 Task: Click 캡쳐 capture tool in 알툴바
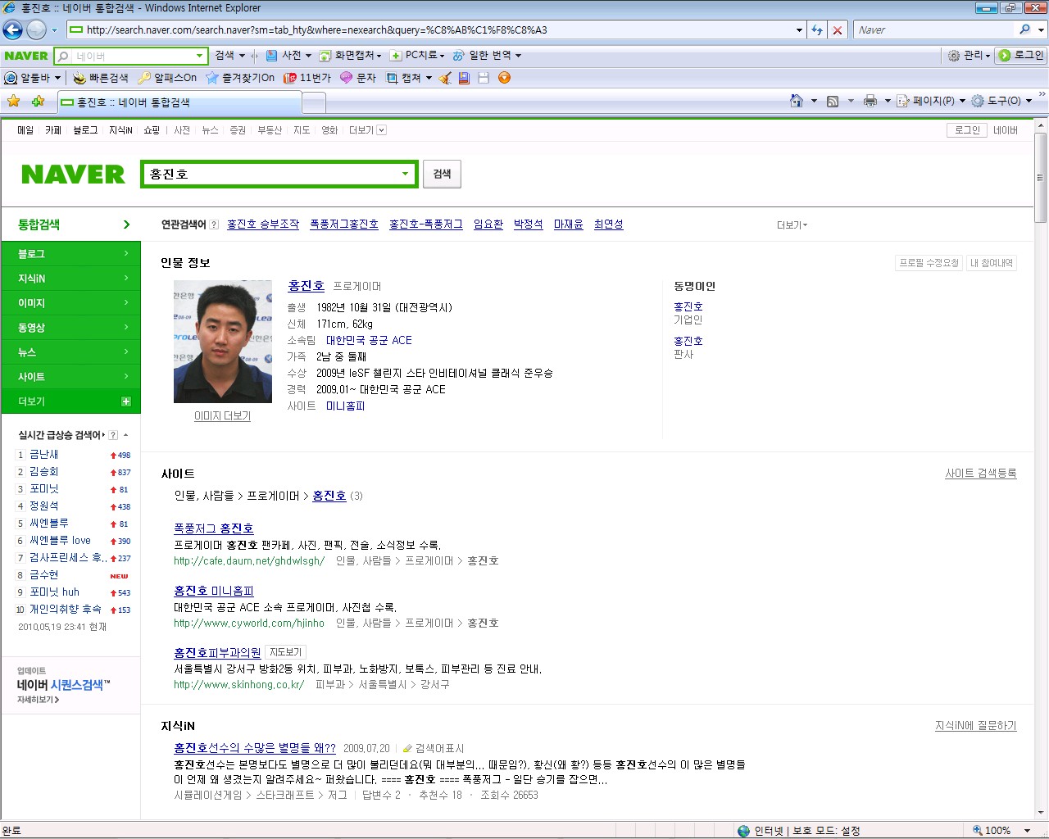[408, 78]
